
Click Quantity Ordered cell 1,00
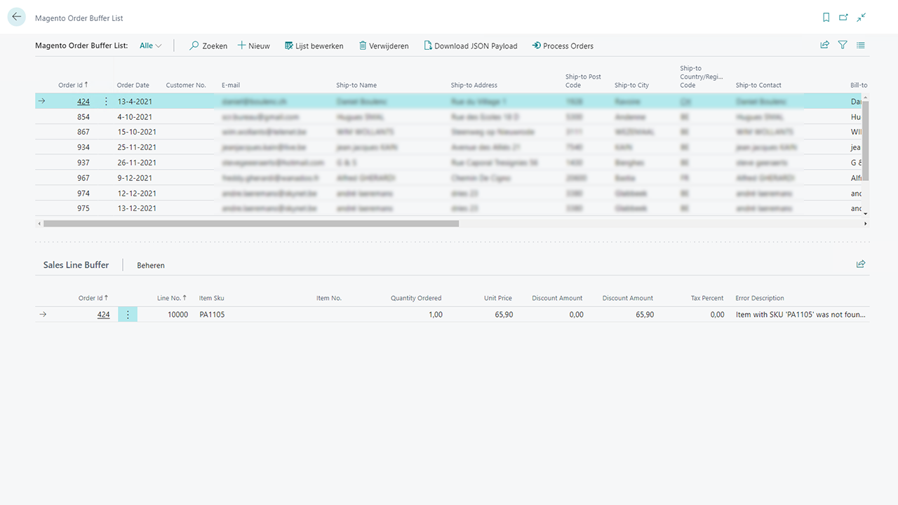(435, 314)
